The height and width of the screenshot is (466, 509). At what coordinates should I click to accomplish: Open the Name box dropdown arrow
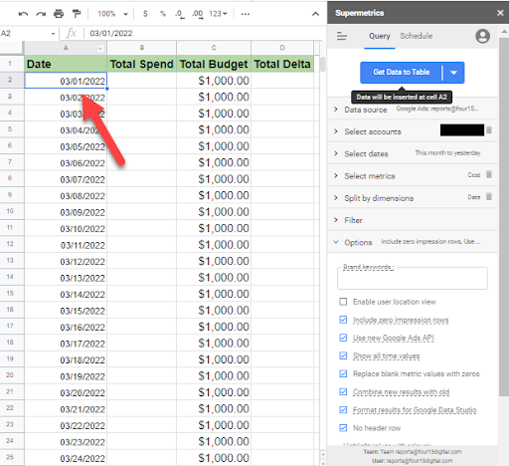(x=53, y=34)
